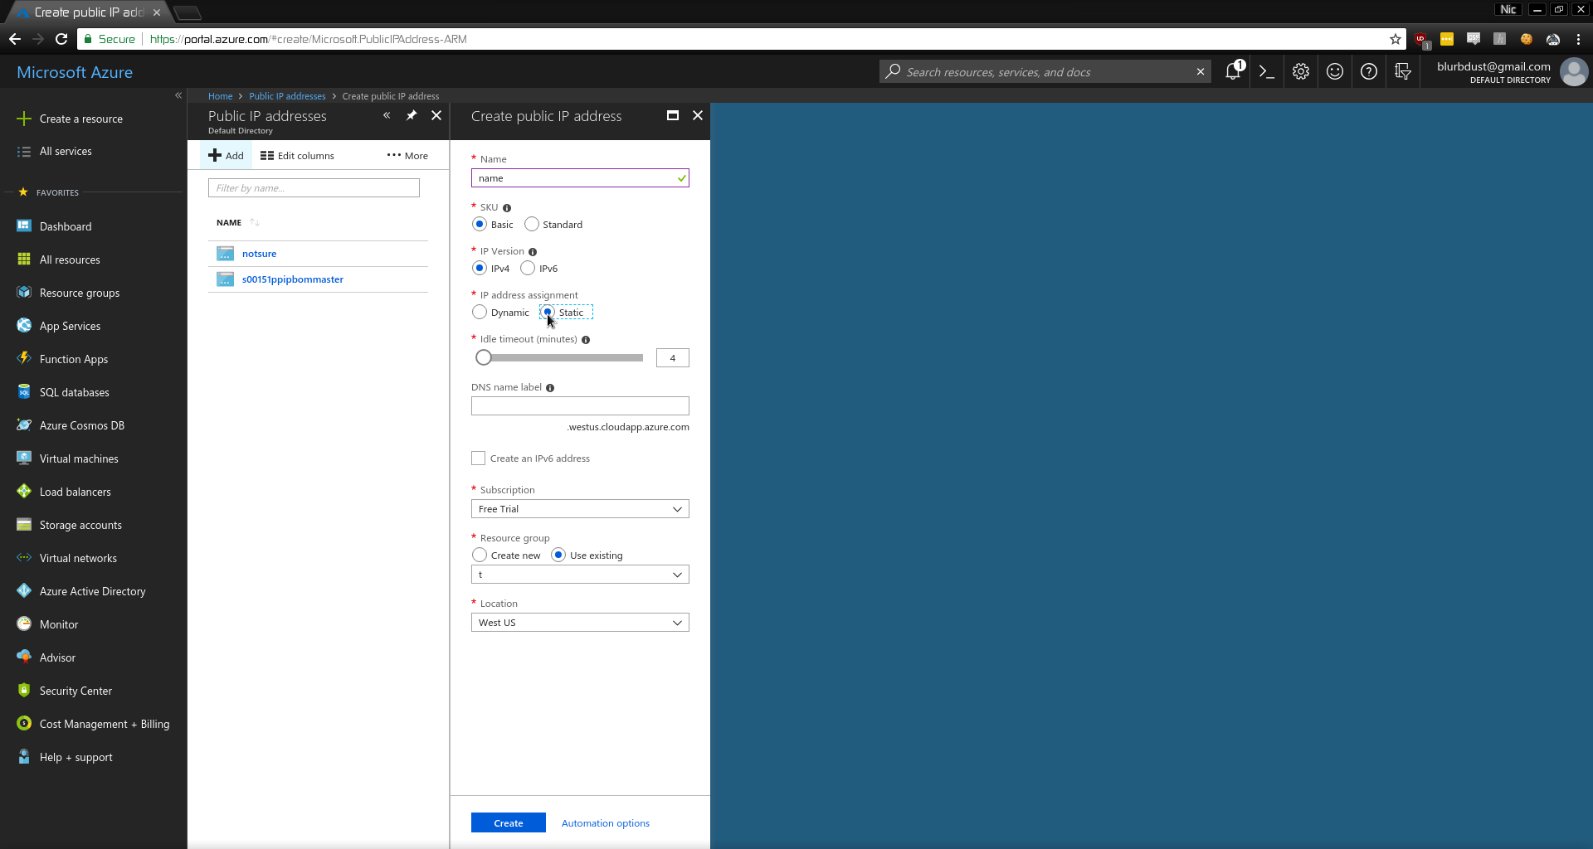Open the notsure public IP address
This screenshot has height=849, width=1593.
click(x=260, y=254)
